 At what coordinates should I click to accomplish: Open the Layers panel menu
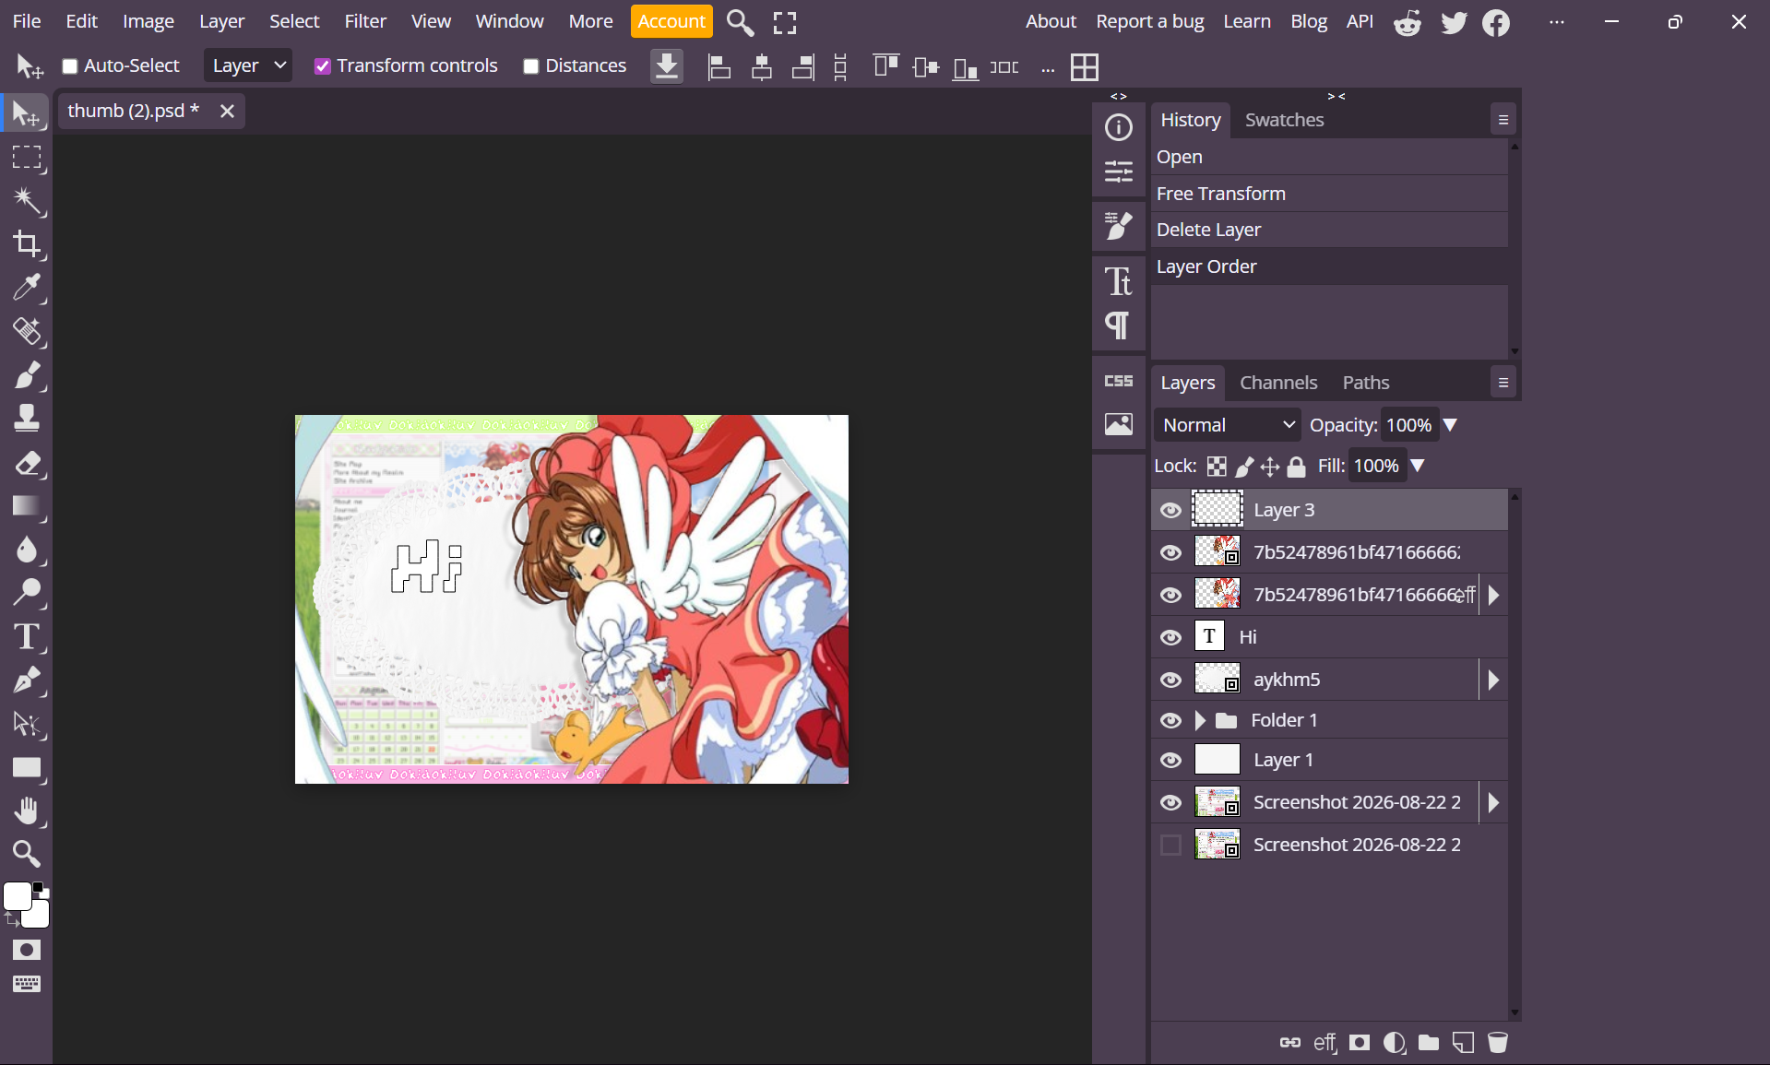(x=1503, y=383)
